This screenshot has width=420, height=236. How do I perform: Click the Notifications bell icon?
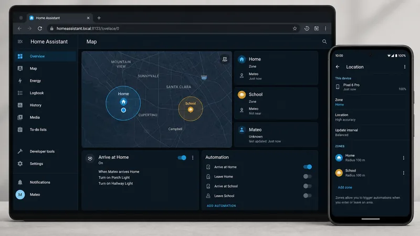pos(20,182)
